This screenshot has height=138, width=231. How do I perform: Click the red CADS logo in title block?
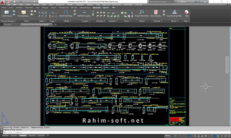click(x=174, y=119)
